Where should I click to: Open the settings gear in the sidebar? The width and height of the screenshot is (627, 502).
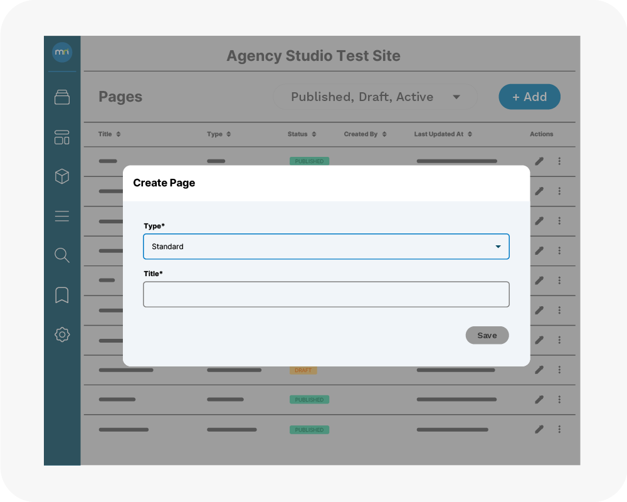click(x=62, y=334)
